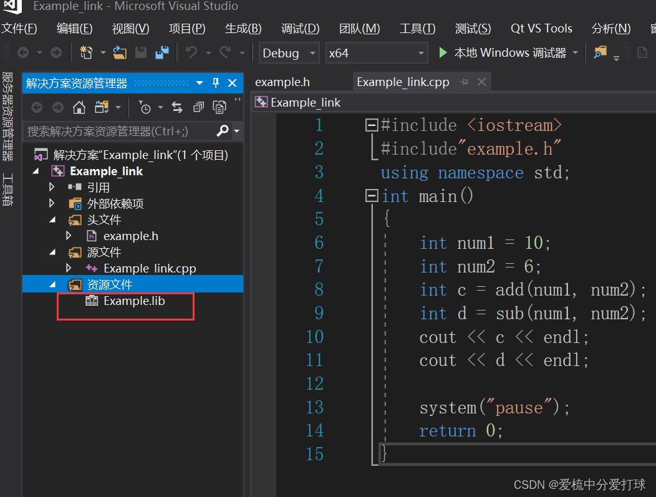Open the 生成(B) menu

click(243, 29)
